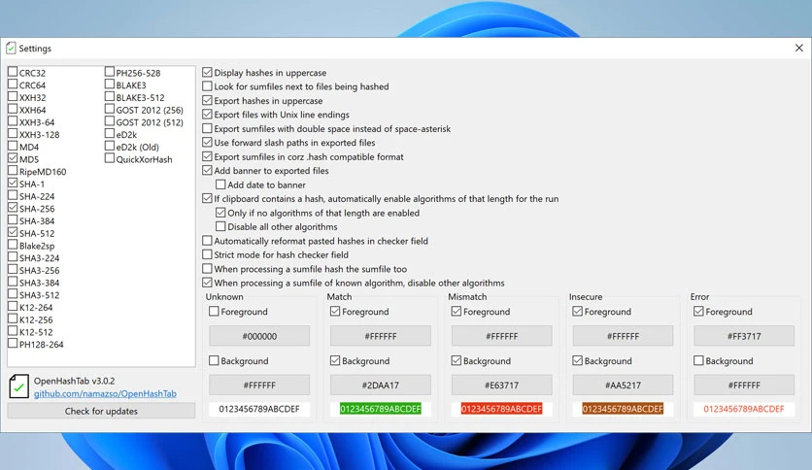Click the OpenHashTab logo icon
Screen dimensions: 812x470
tap(18, 386)
